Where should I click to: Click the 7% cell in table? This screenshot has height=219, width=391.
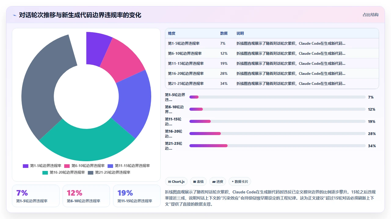tap(223, 43)
